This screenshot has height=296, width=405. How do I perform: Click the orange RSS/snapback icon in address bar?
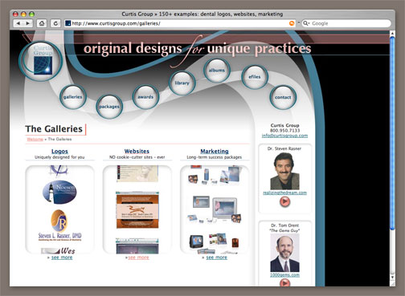point(292,23)
